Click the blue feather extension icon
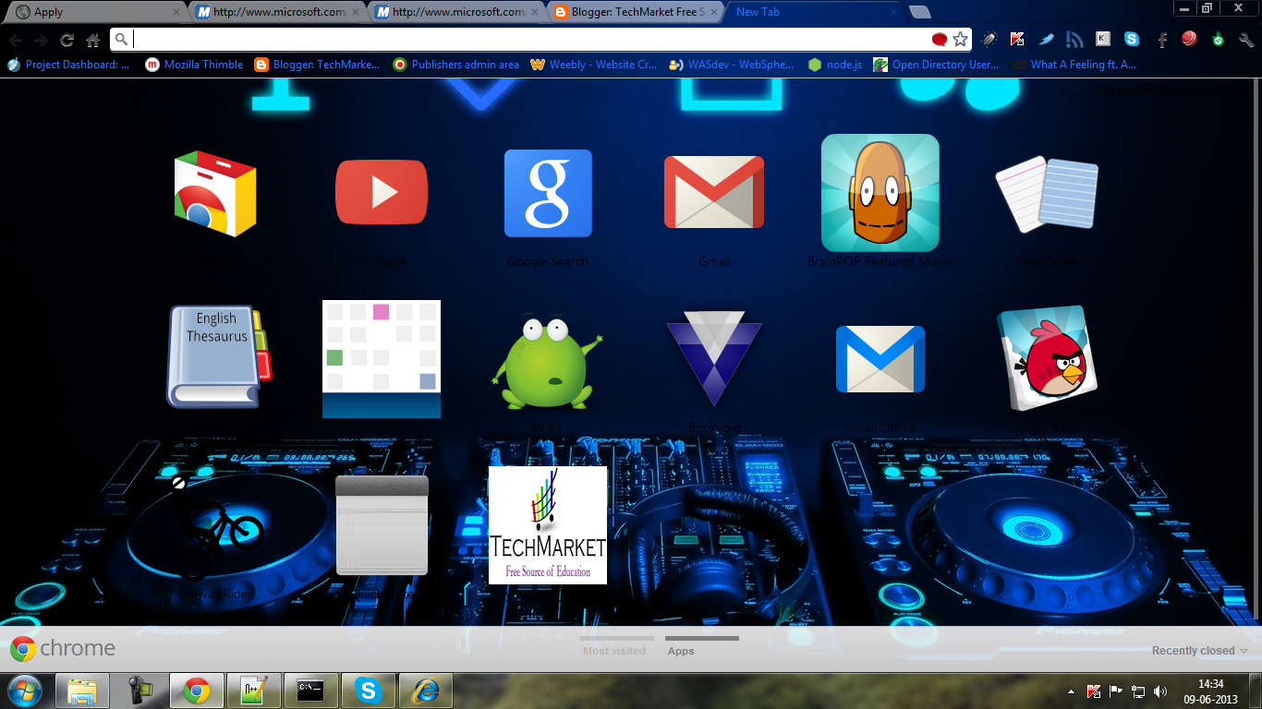This screenshot has height=709, width=1262. coord(1045,39)
